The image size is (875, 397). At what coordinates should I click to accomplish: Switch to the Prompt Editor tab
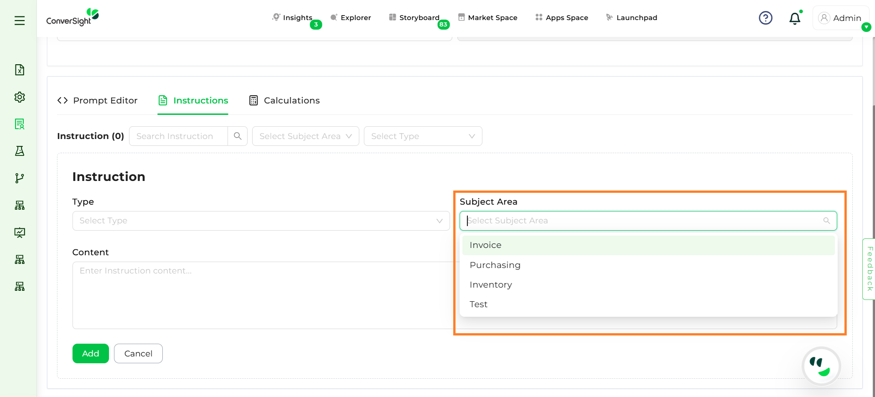(98, 101)
